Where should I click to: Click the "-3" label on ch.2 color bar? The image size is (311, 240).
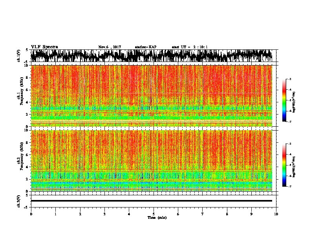(289, 144)
